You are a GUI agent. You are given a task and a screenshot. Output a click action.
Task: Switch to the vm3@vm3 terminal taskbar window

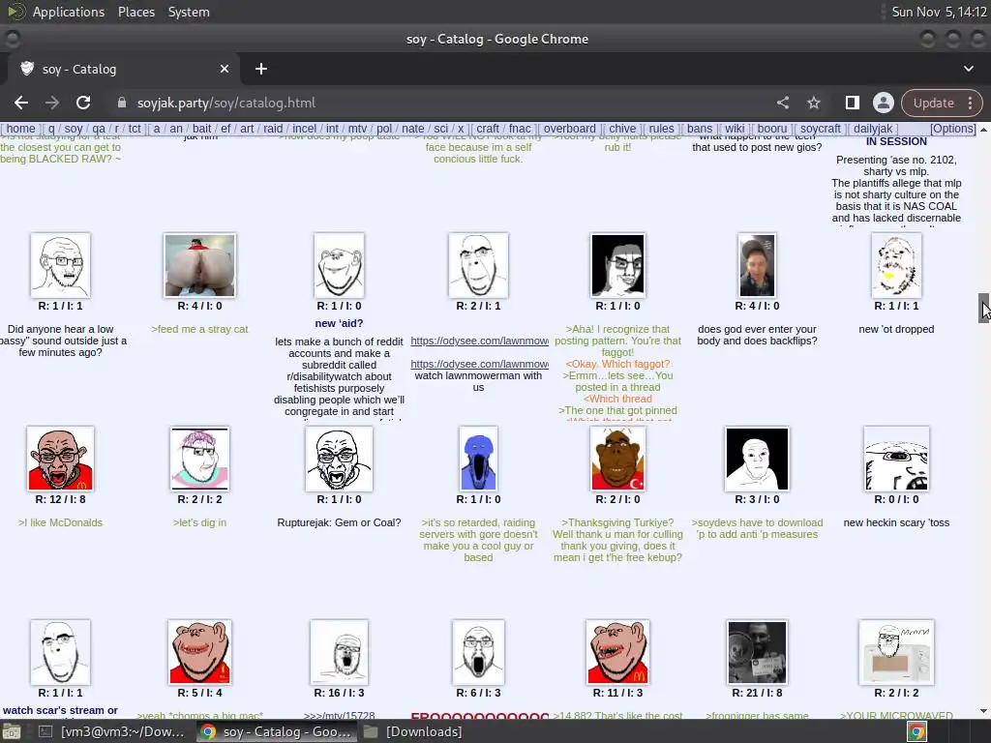point(111,731)
